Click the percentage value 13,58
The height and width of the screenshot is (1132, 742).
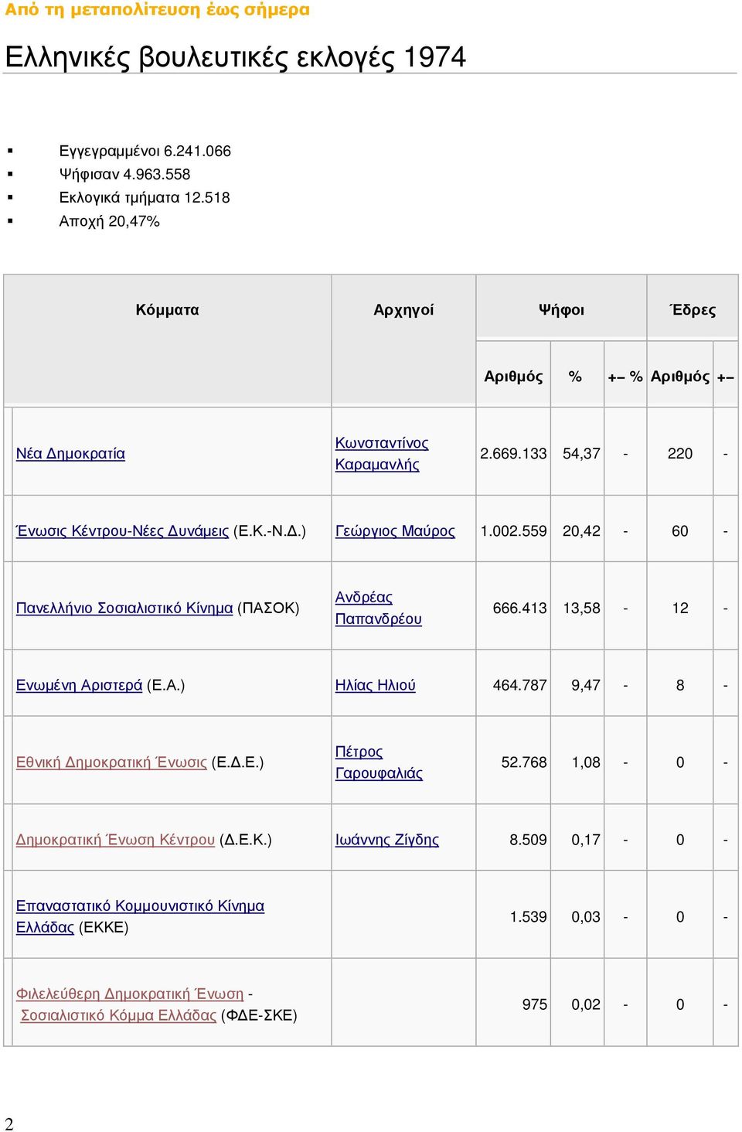tap(581, 609)
